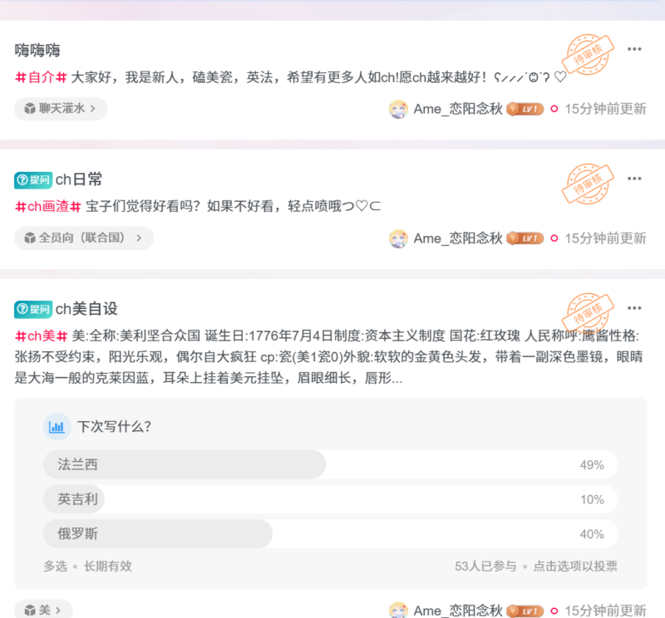Click the cube icon in 全员向（联合国）tag
The width and height of the screenshot is (665, 618).
pos(30,237)
